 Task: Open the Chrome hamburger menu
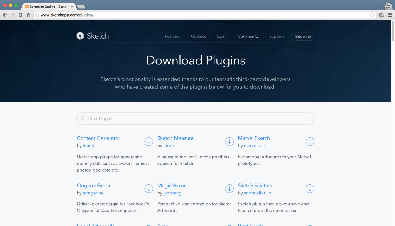pos(390,15)
